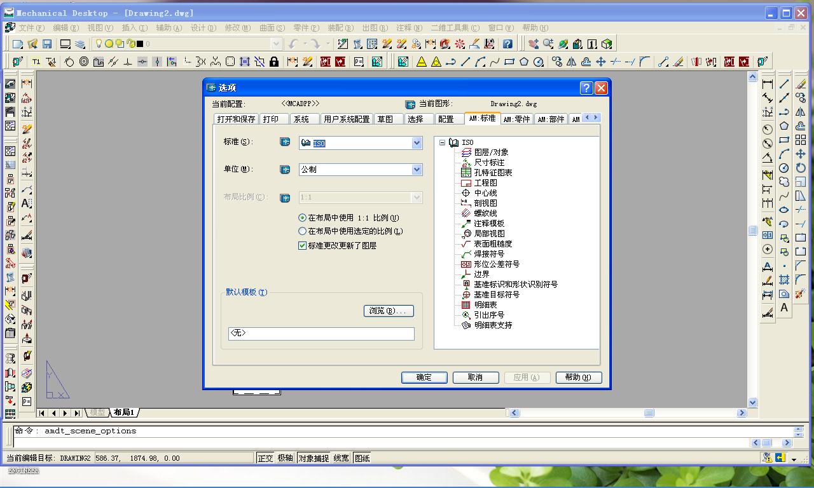
Task: Select the Mirror tool in the top toolbar
Action: 571,62
